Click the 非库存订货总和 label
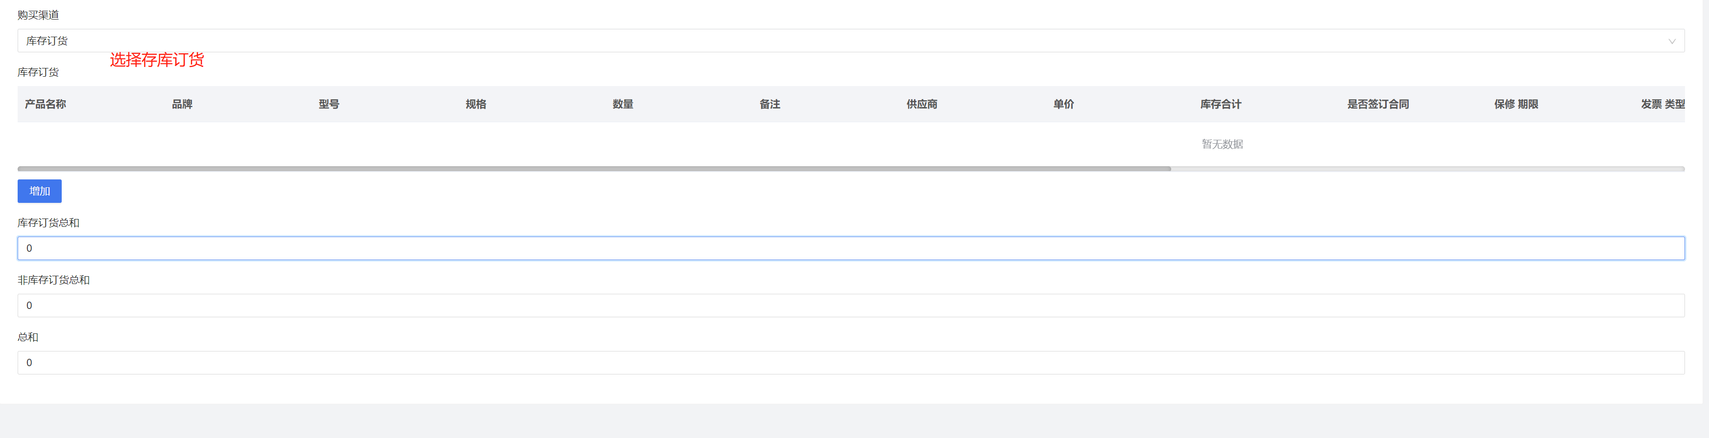Viewport: 1709px width, 438px height. [54, 280]
